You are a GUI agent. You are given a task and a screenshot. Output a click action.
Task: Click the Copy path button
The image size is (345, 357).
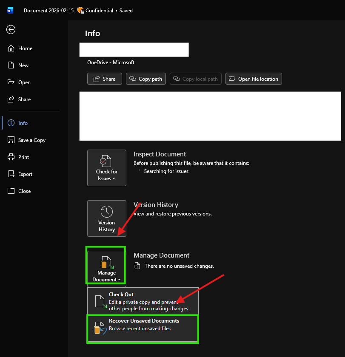146,79
